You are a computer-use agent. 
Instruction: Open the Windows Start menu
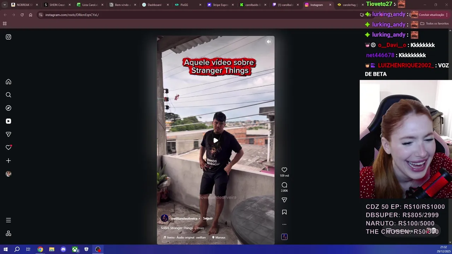coord(6,249)
